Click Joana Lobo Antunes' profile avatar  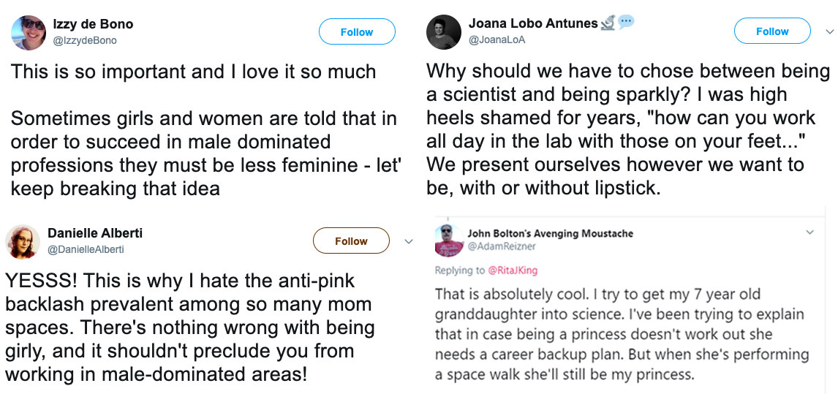pyautogui.click(x=444, y=32)
